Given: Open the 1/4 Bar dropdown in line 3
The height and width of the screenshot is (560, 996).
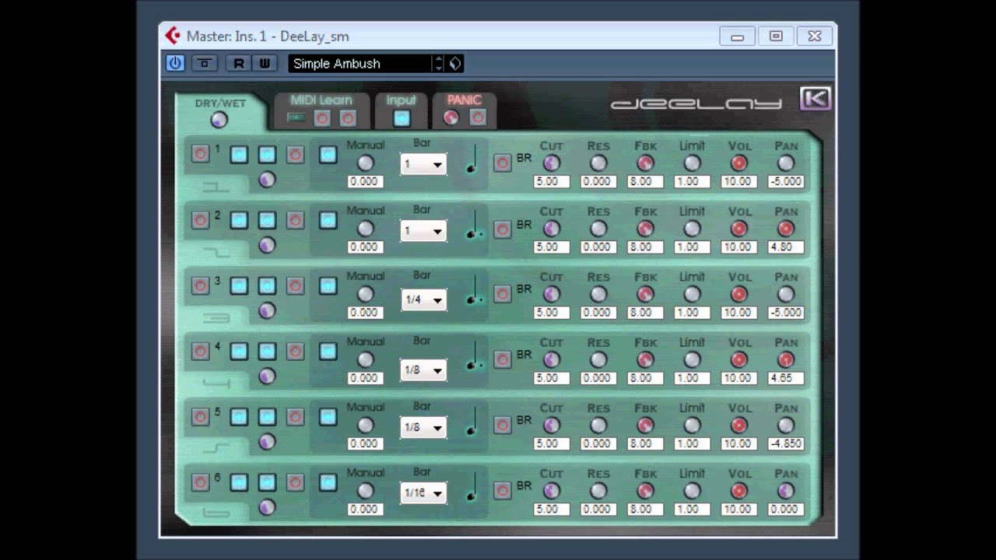Looking at the screenshot, I should tap(423, 299).
